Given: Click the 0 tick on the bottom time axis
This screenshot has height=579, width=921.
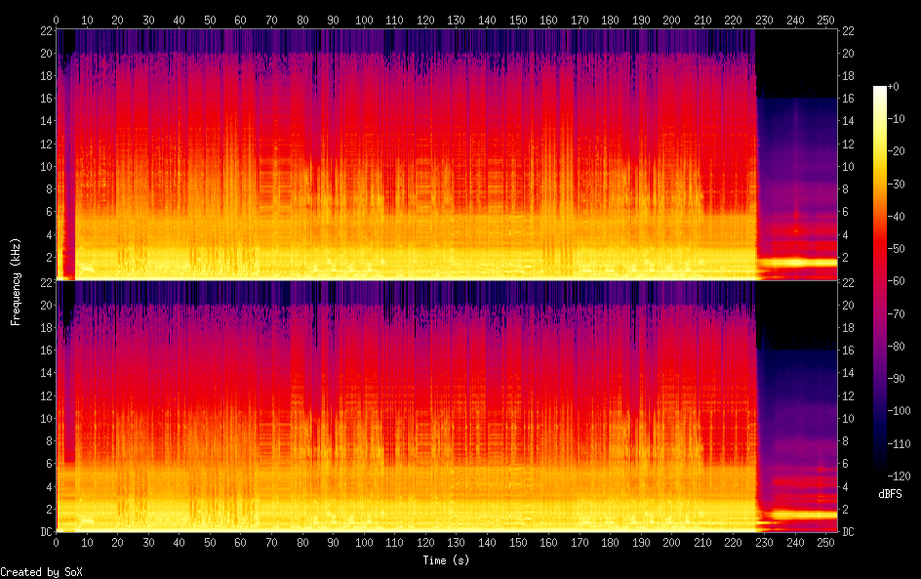Looking at the screenshot, I should click(x=57, y=542).
